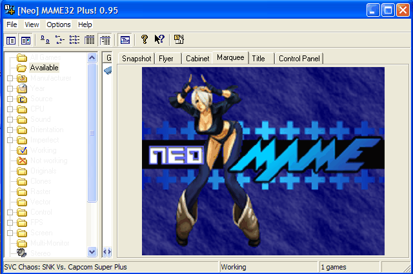Screen dimensions: 413x274
Task: Expand the Imperfect tree node
Action: point(10,140)
